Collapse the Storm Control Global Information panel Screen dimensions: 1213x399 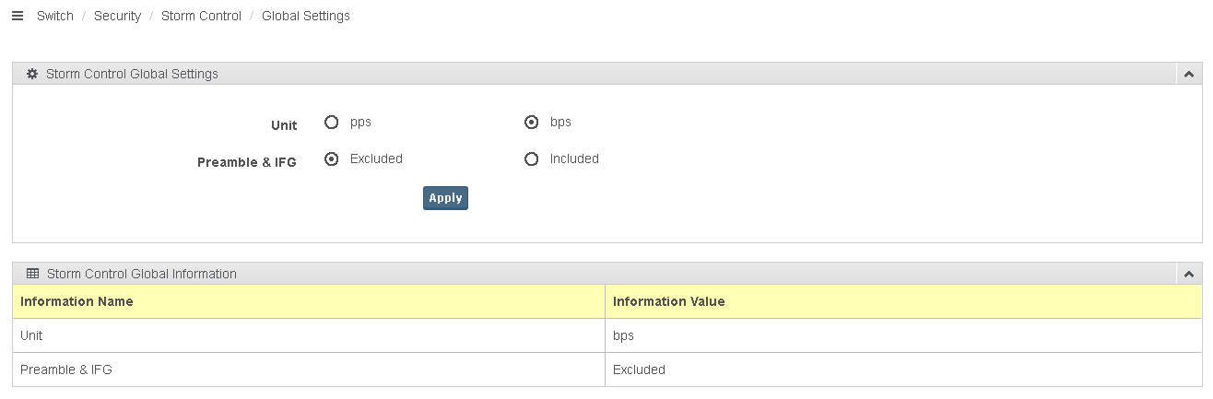tap(1189, 274)
